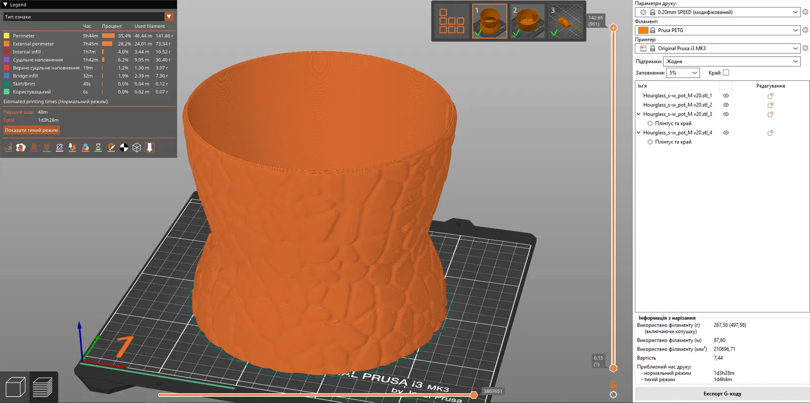Screen dimensions: 810x403
Task: Toggle center of gravity black-white circle icon
Action: (x=124, y=148)
